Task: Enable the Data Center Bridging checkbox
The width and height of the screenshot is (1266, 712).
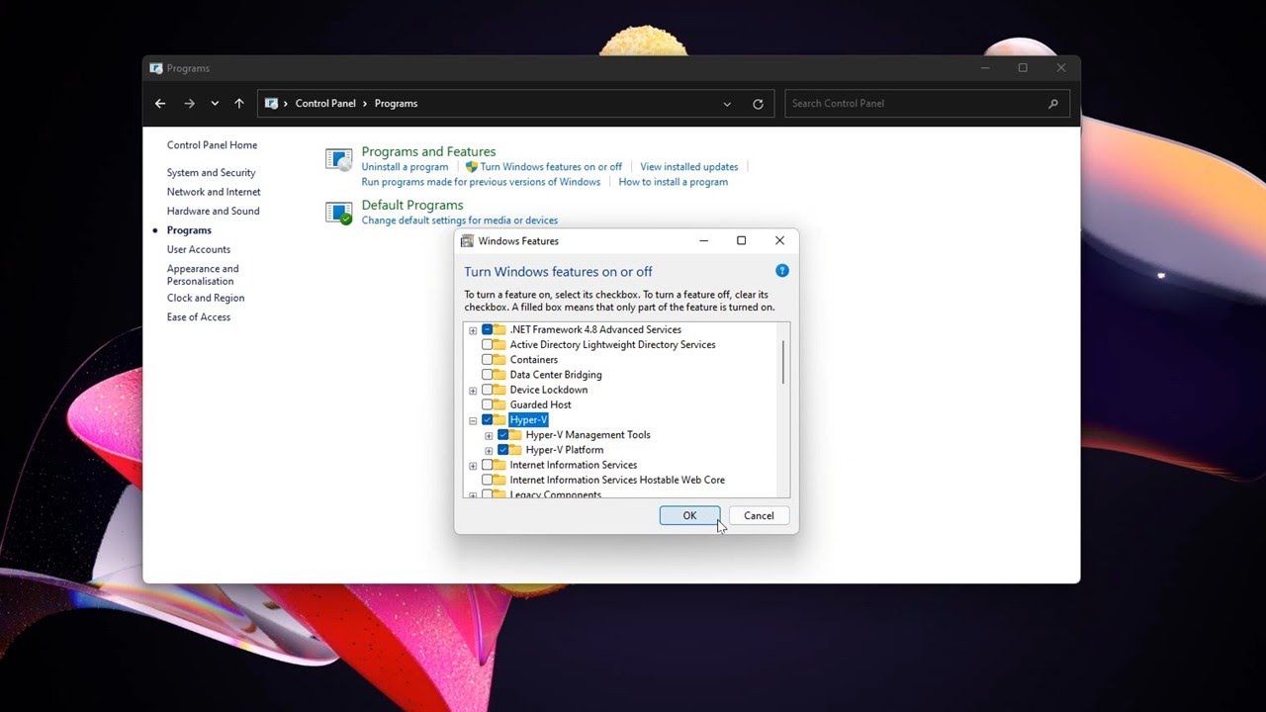Action: tap(487, 375)
